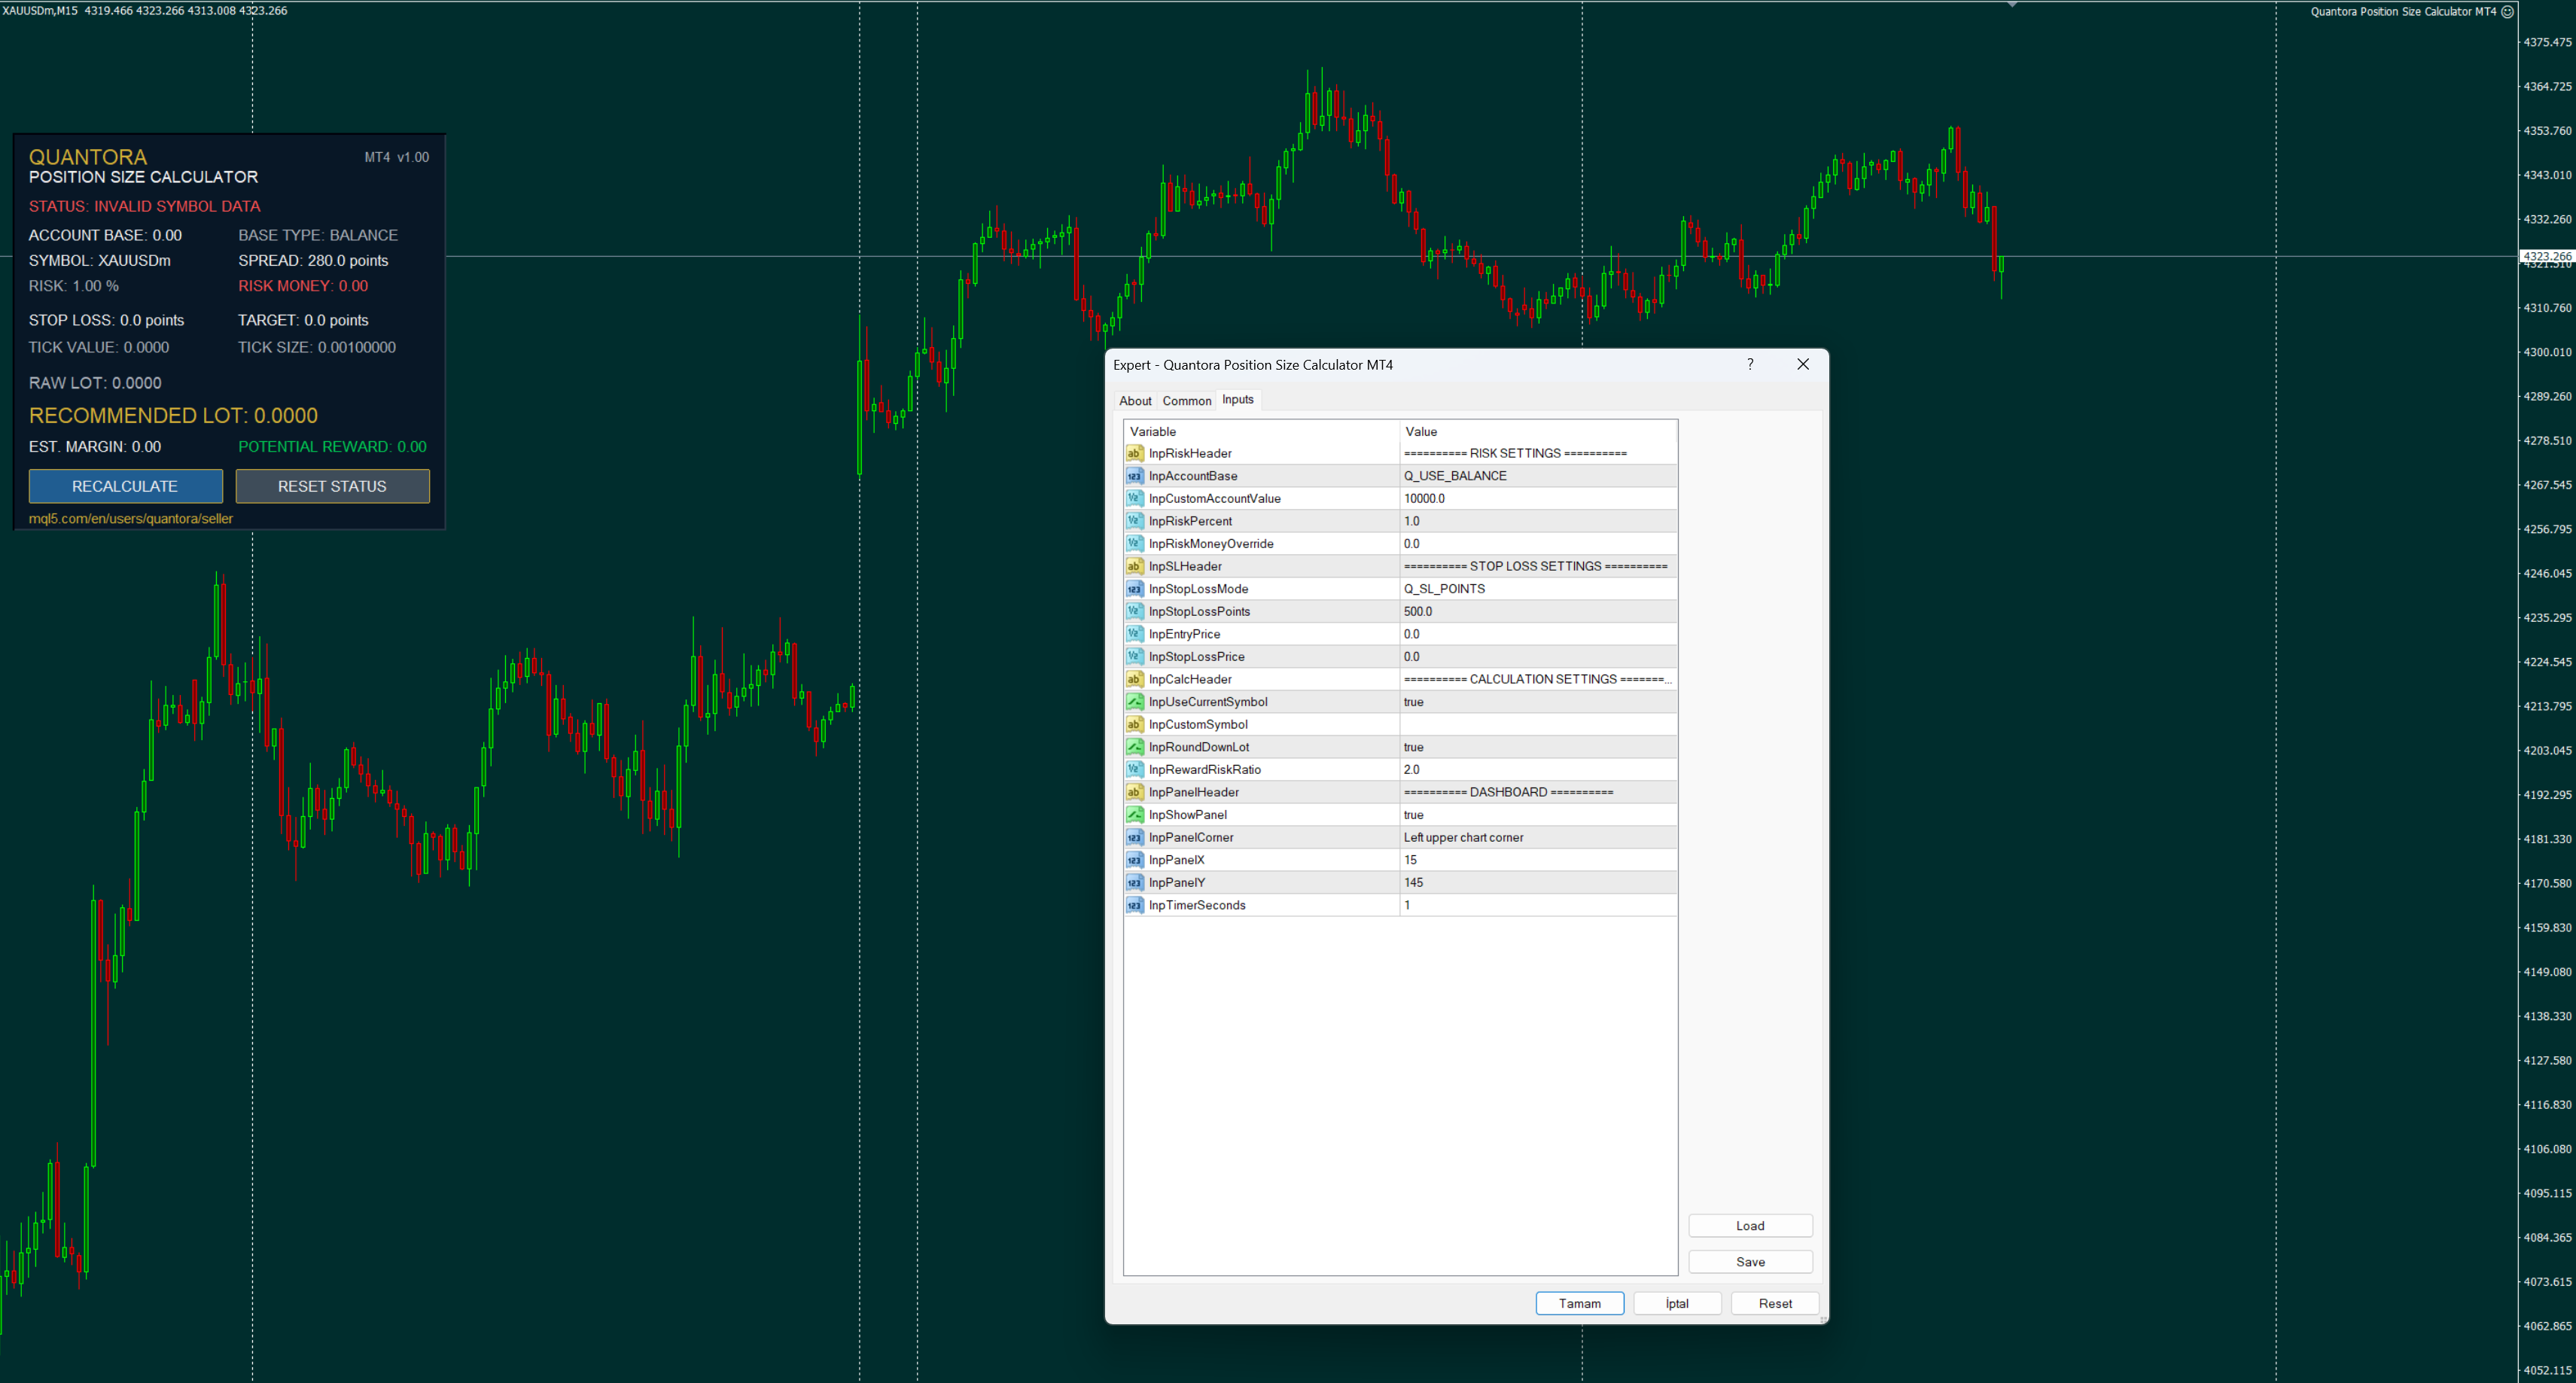Screen dimensions: 2576x1383
Task: Click the InpStopLossPrice type icon
Action: [x=1134, y=656]
